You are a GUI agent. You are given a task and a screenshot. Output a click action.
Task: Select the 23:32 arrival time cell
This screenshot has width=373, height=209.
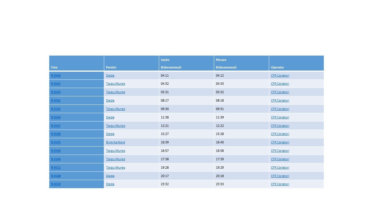point(165,184)
